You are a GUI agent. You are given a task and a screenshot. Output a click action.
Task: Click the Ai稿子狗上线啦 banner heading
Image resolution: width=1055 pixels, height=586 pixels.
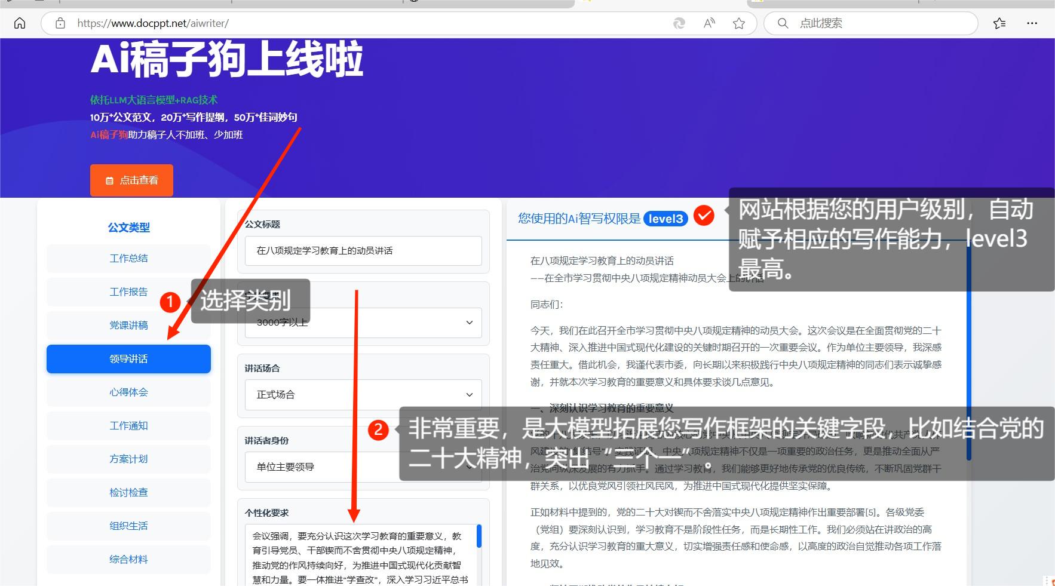tap(227, 60)
